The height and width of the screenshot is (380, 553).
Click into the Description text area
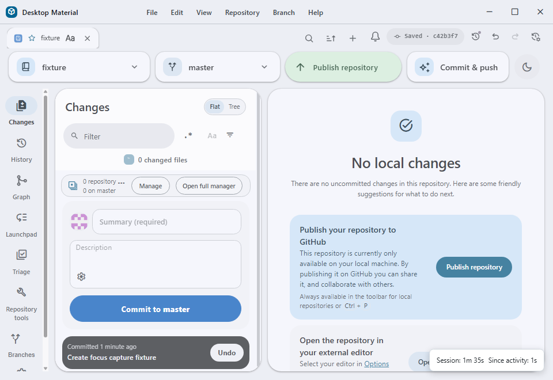pyautogui.click(x=156, y=264)
